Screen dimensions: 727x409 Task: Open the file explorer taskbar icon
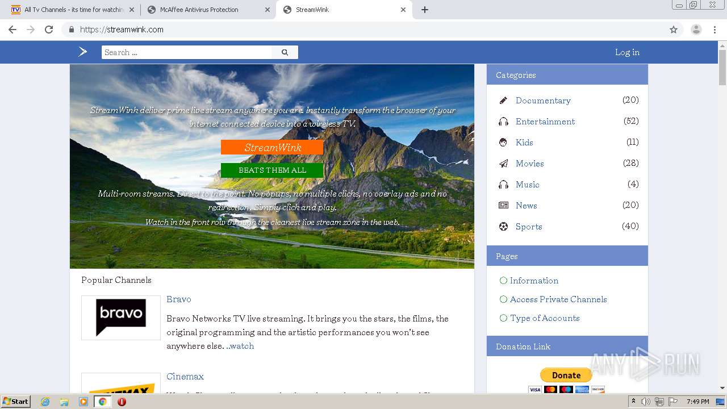[64, 402]
